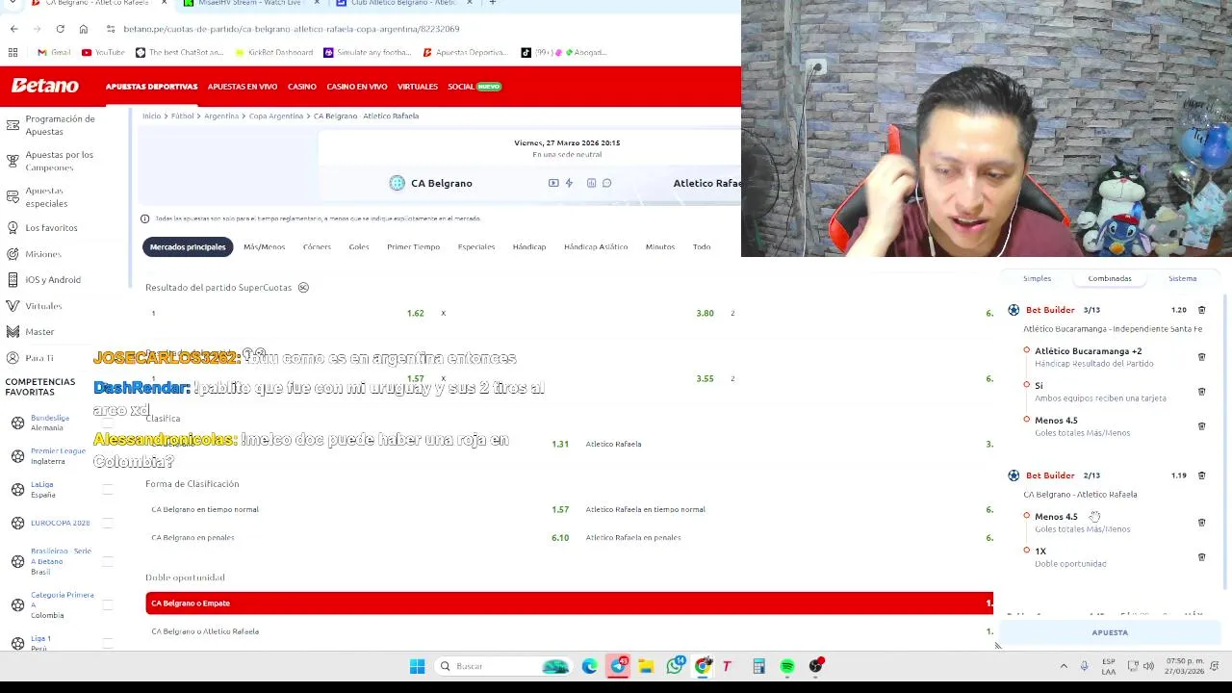Open the match statistics icon in header
Image resolution: width=1232 pixels, height=693 pixels.
coord(591,183)
